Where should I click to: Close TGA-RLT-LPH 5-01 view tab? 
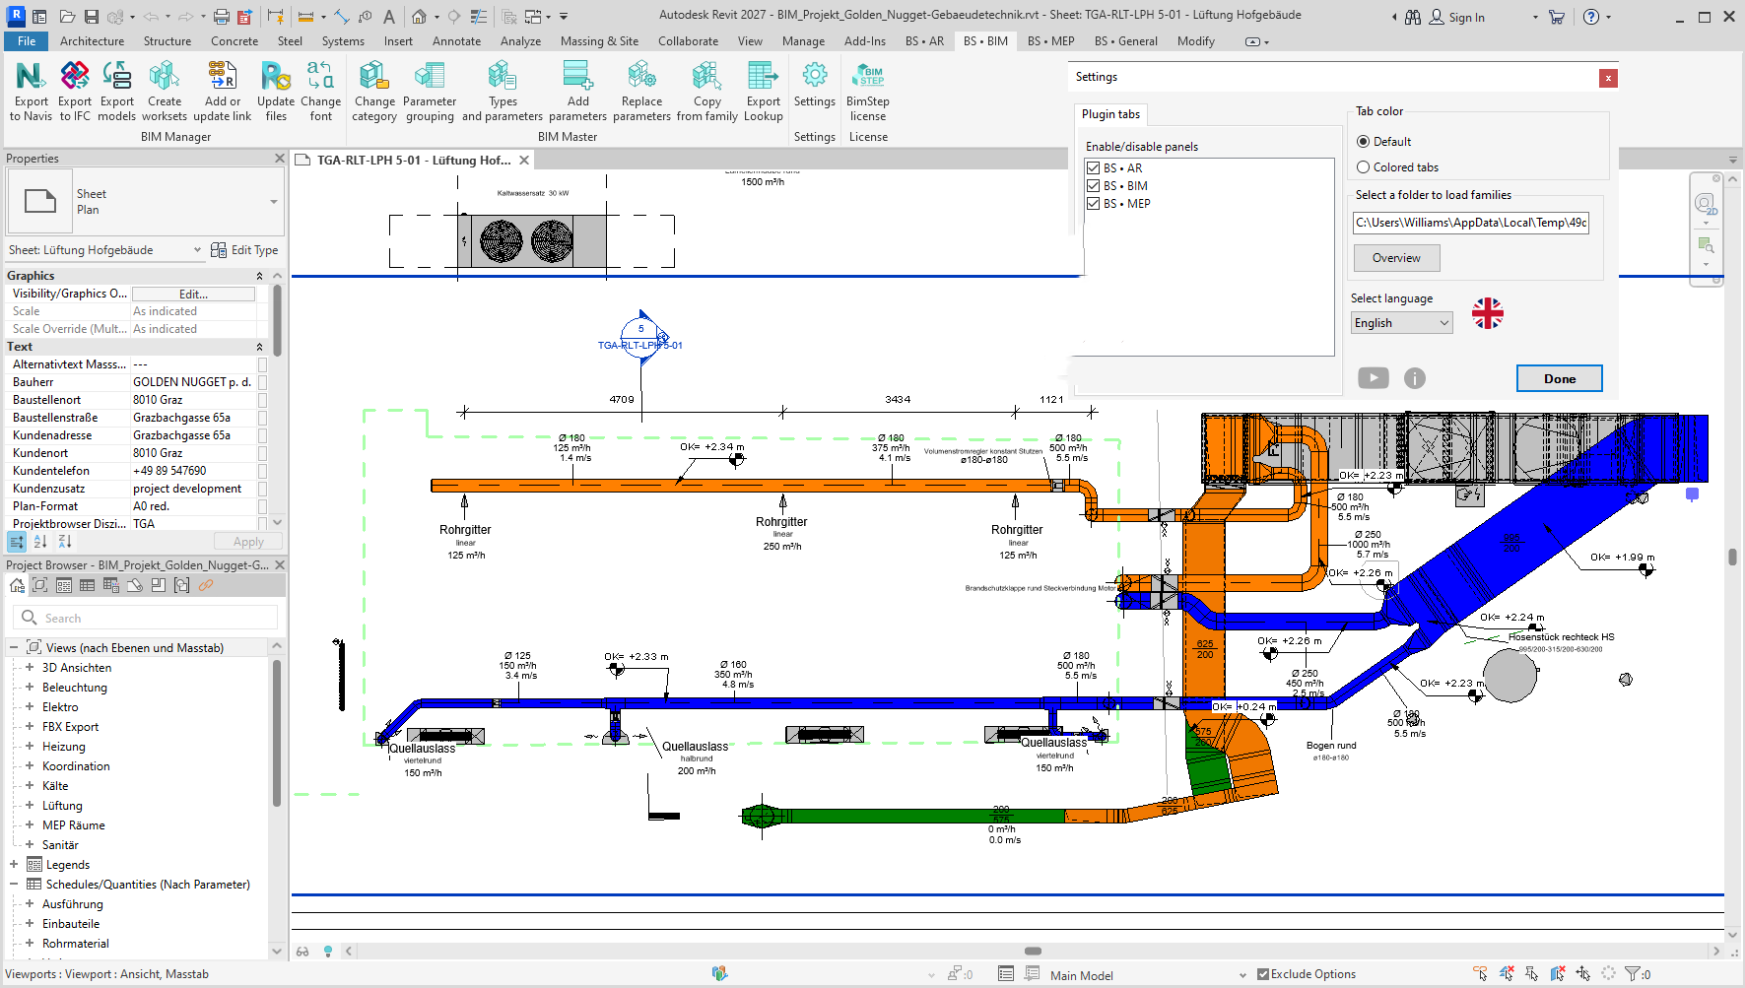pos(524,160)
